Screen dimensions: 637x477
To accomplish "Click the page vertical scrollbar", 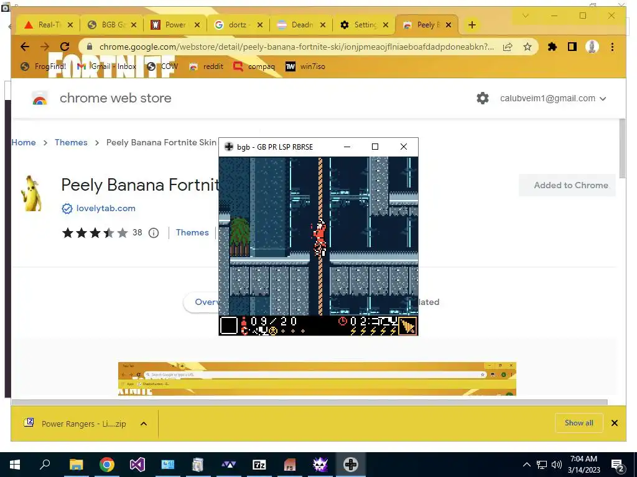I will (622, 148).
